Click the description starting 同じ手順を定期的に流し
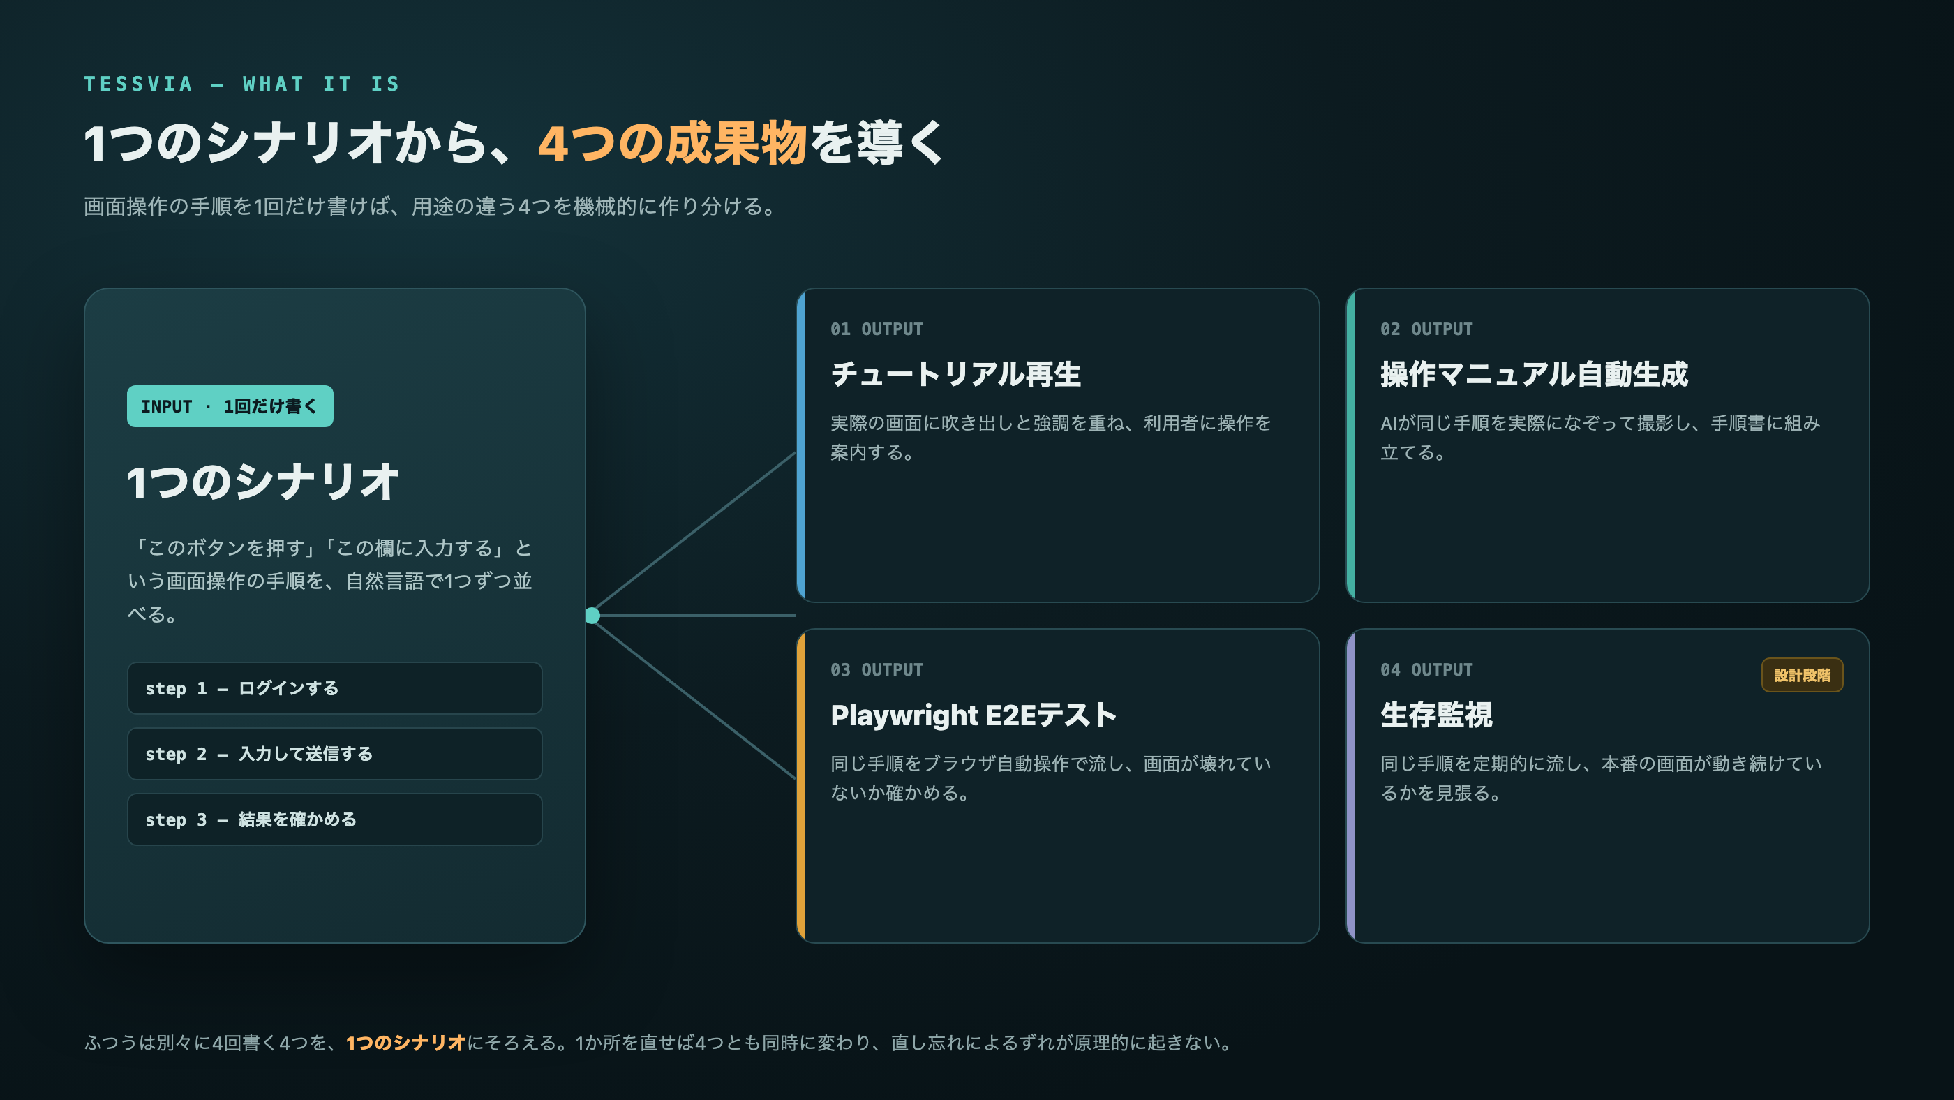Image resolution: width=1954 pixels, height=1100 pixels. coord(1600,778)
